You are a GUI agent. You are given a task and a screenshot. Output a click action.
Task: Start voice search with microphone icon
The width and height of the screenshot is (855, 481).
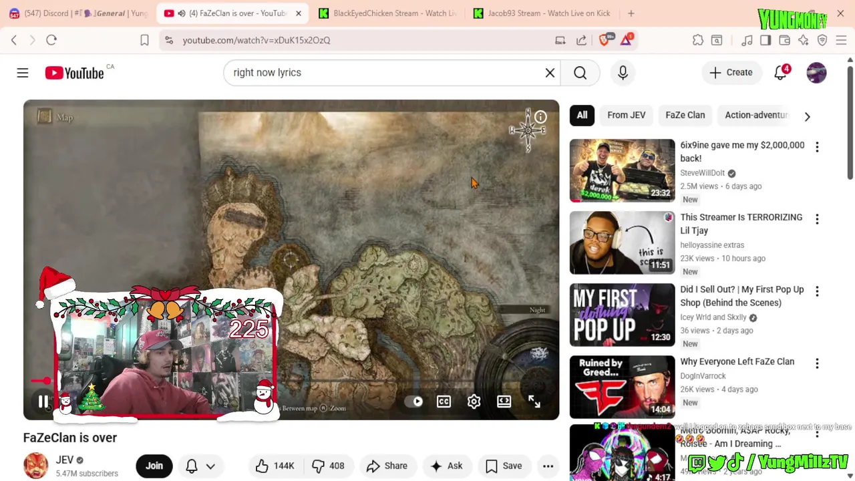[623, 72]
